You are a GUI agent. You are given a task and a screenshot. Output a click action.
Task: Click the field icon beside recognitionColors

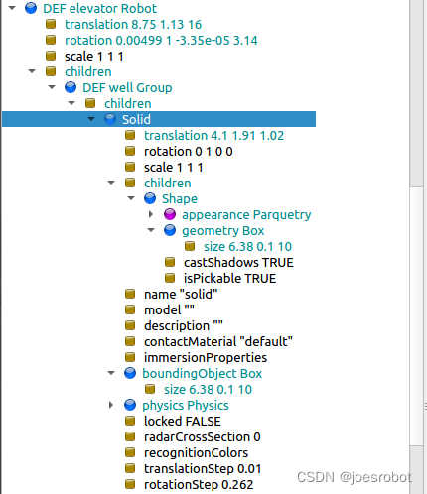tap(130, 452)
